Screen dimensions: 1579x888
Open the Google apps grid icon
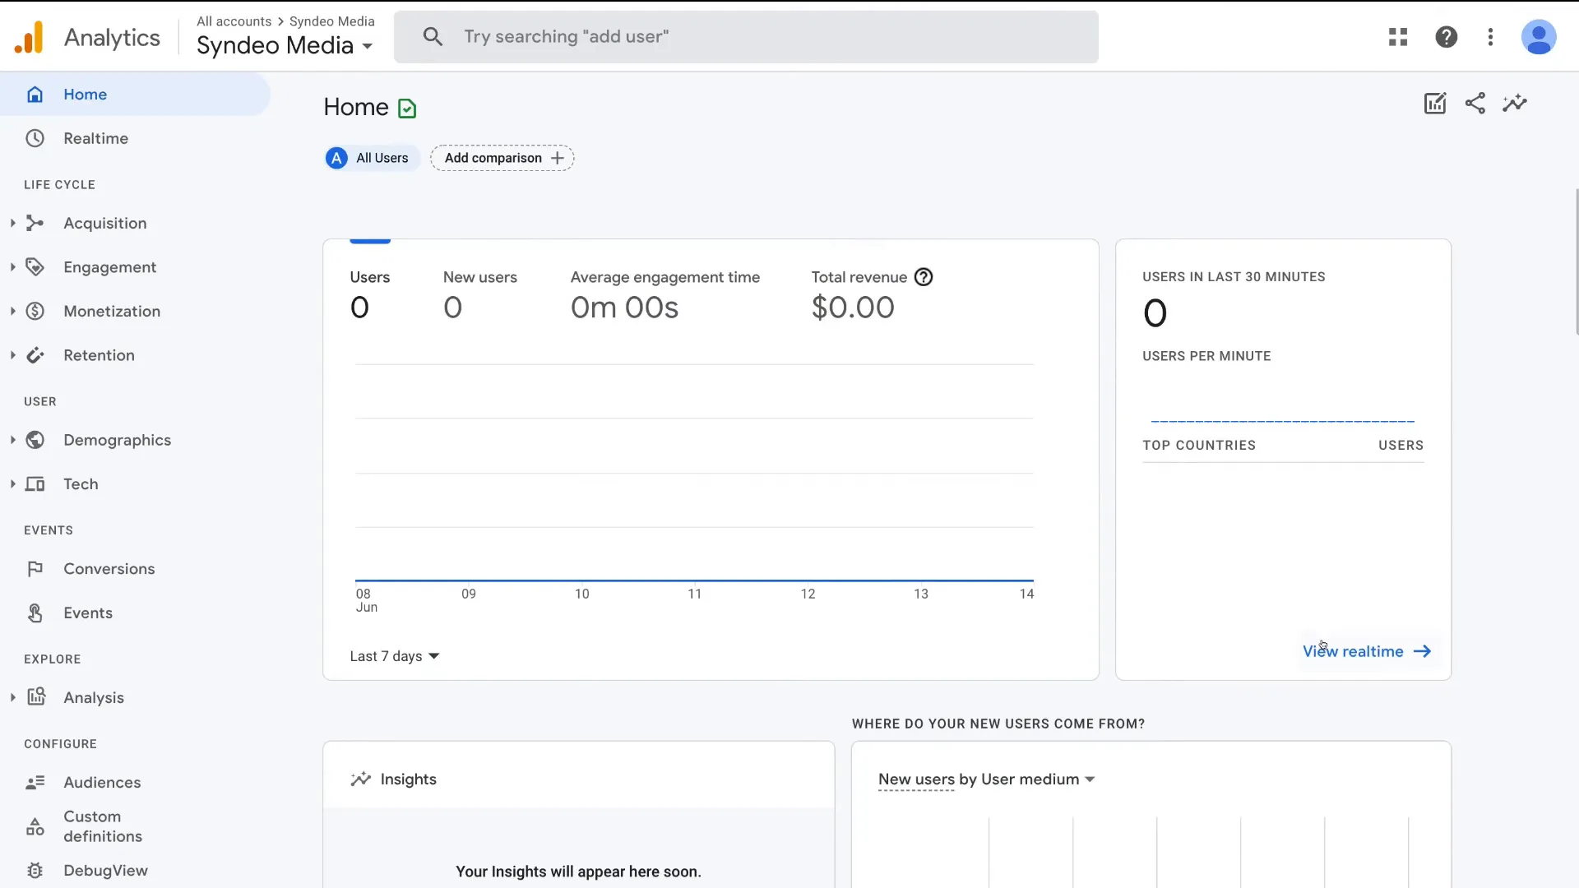1398,37
